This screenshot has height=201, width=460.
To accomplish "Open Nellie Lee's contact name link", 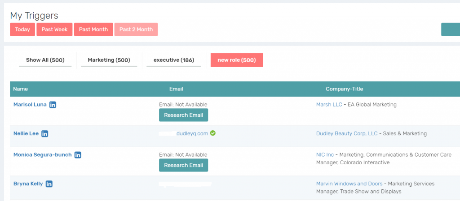I will pyautogui.click(x=26, y=133).
